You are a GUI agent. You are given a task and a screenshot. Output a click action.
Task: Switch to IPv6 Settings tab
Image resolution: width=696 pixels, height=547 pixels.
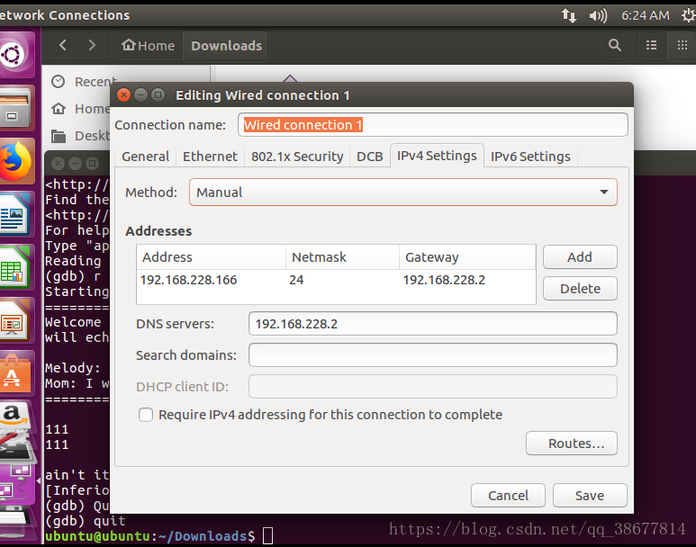click(530, 157)
